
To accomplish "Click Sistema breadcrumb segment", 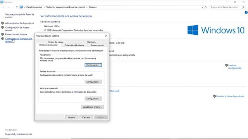I will 93,7.
